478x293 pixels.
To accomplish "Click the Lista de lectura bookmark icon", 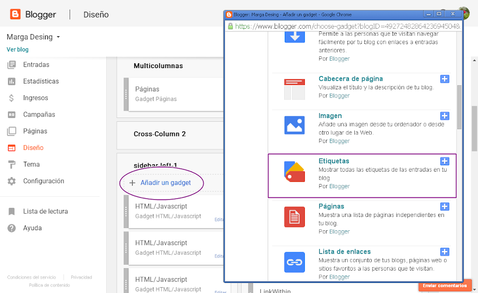I will (12, 212).
